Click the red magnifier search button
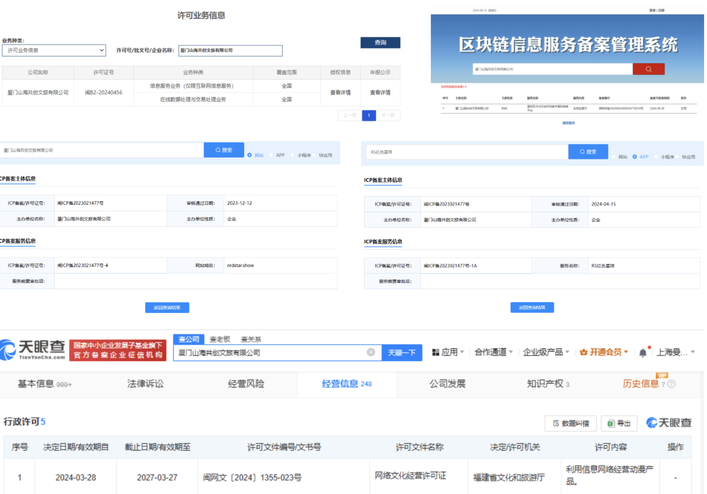Screen dimensions: 707x494 649,69
